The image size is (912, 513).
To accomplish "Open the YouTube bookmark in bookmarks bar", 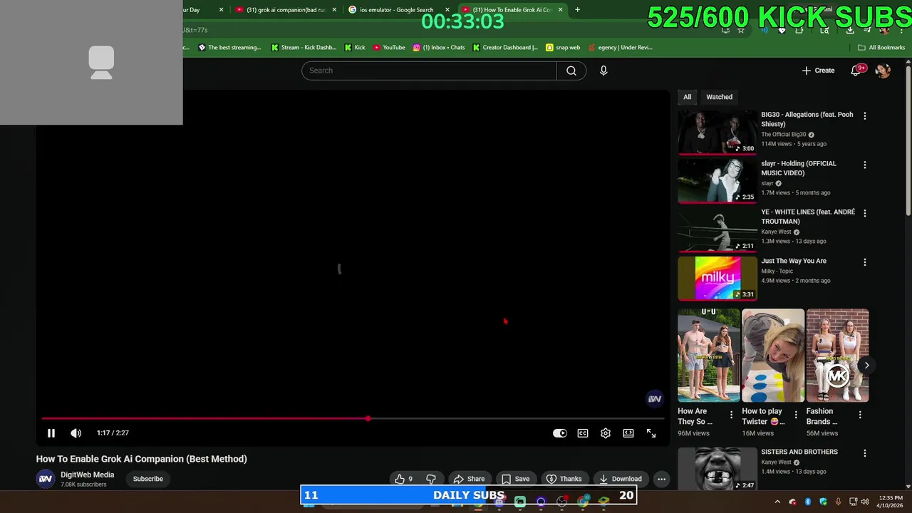I will [x=389, y=48].
